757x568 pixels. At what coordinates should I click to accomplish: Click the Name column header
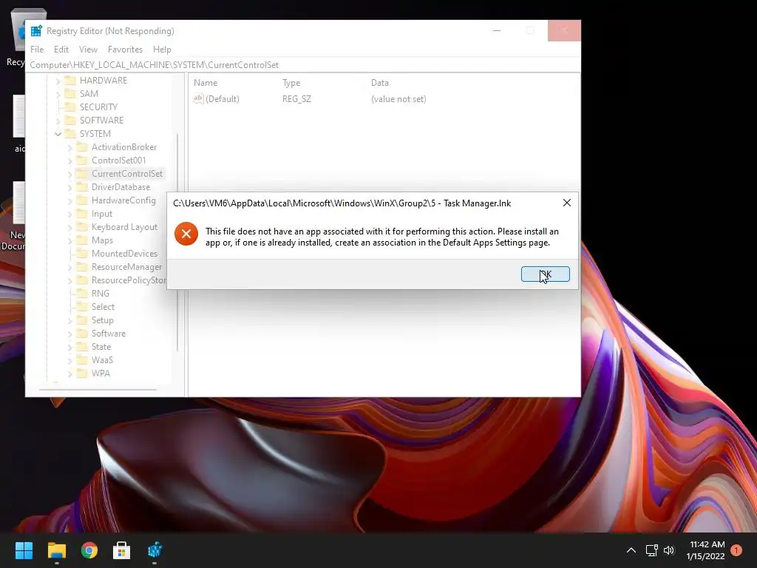pos(206,83)
